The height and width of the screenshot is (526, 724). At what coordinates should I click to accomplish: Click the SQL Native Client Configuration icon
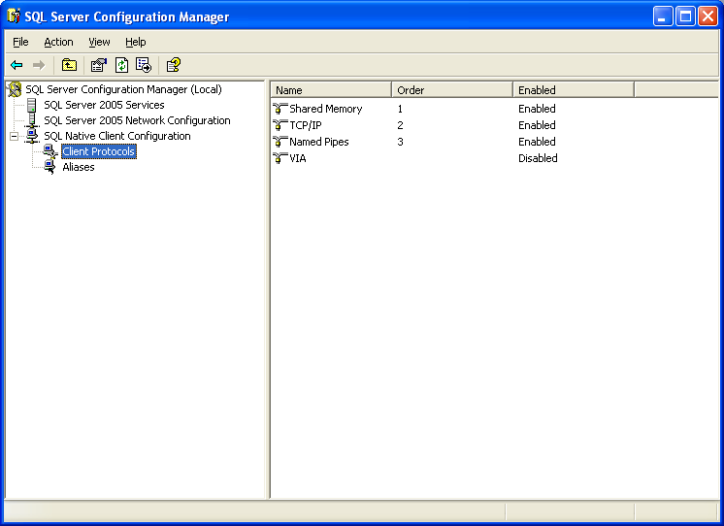(32, 136)
